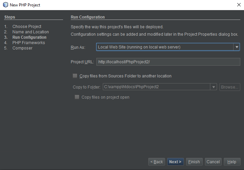244x170 pixels.
Task: Select the Composer step
Action: tap(22, 48)
